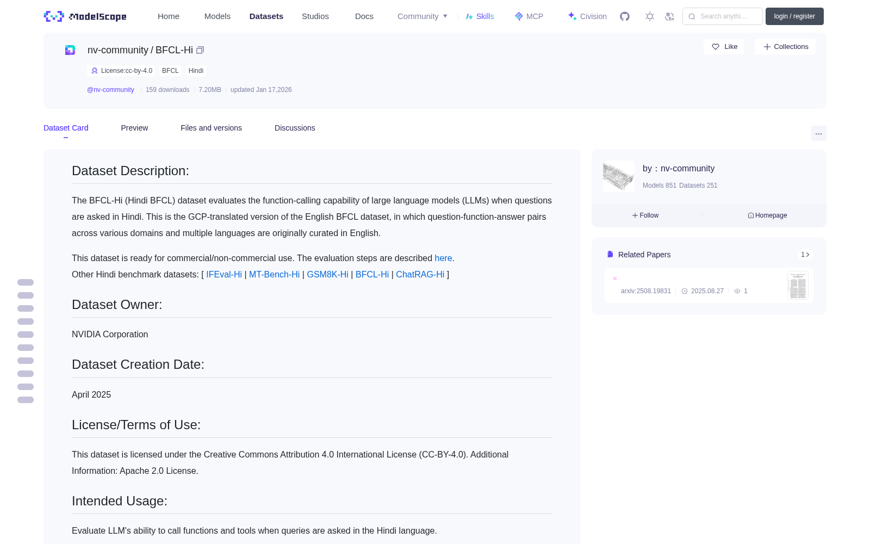
Task: Focus the Search anything input field
Action: [723, 16]
